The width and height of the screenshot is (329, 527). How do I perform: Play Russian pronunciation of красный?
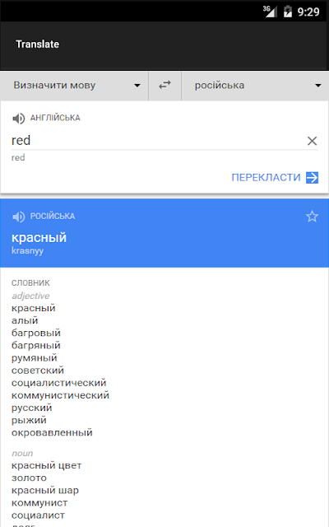18,217
